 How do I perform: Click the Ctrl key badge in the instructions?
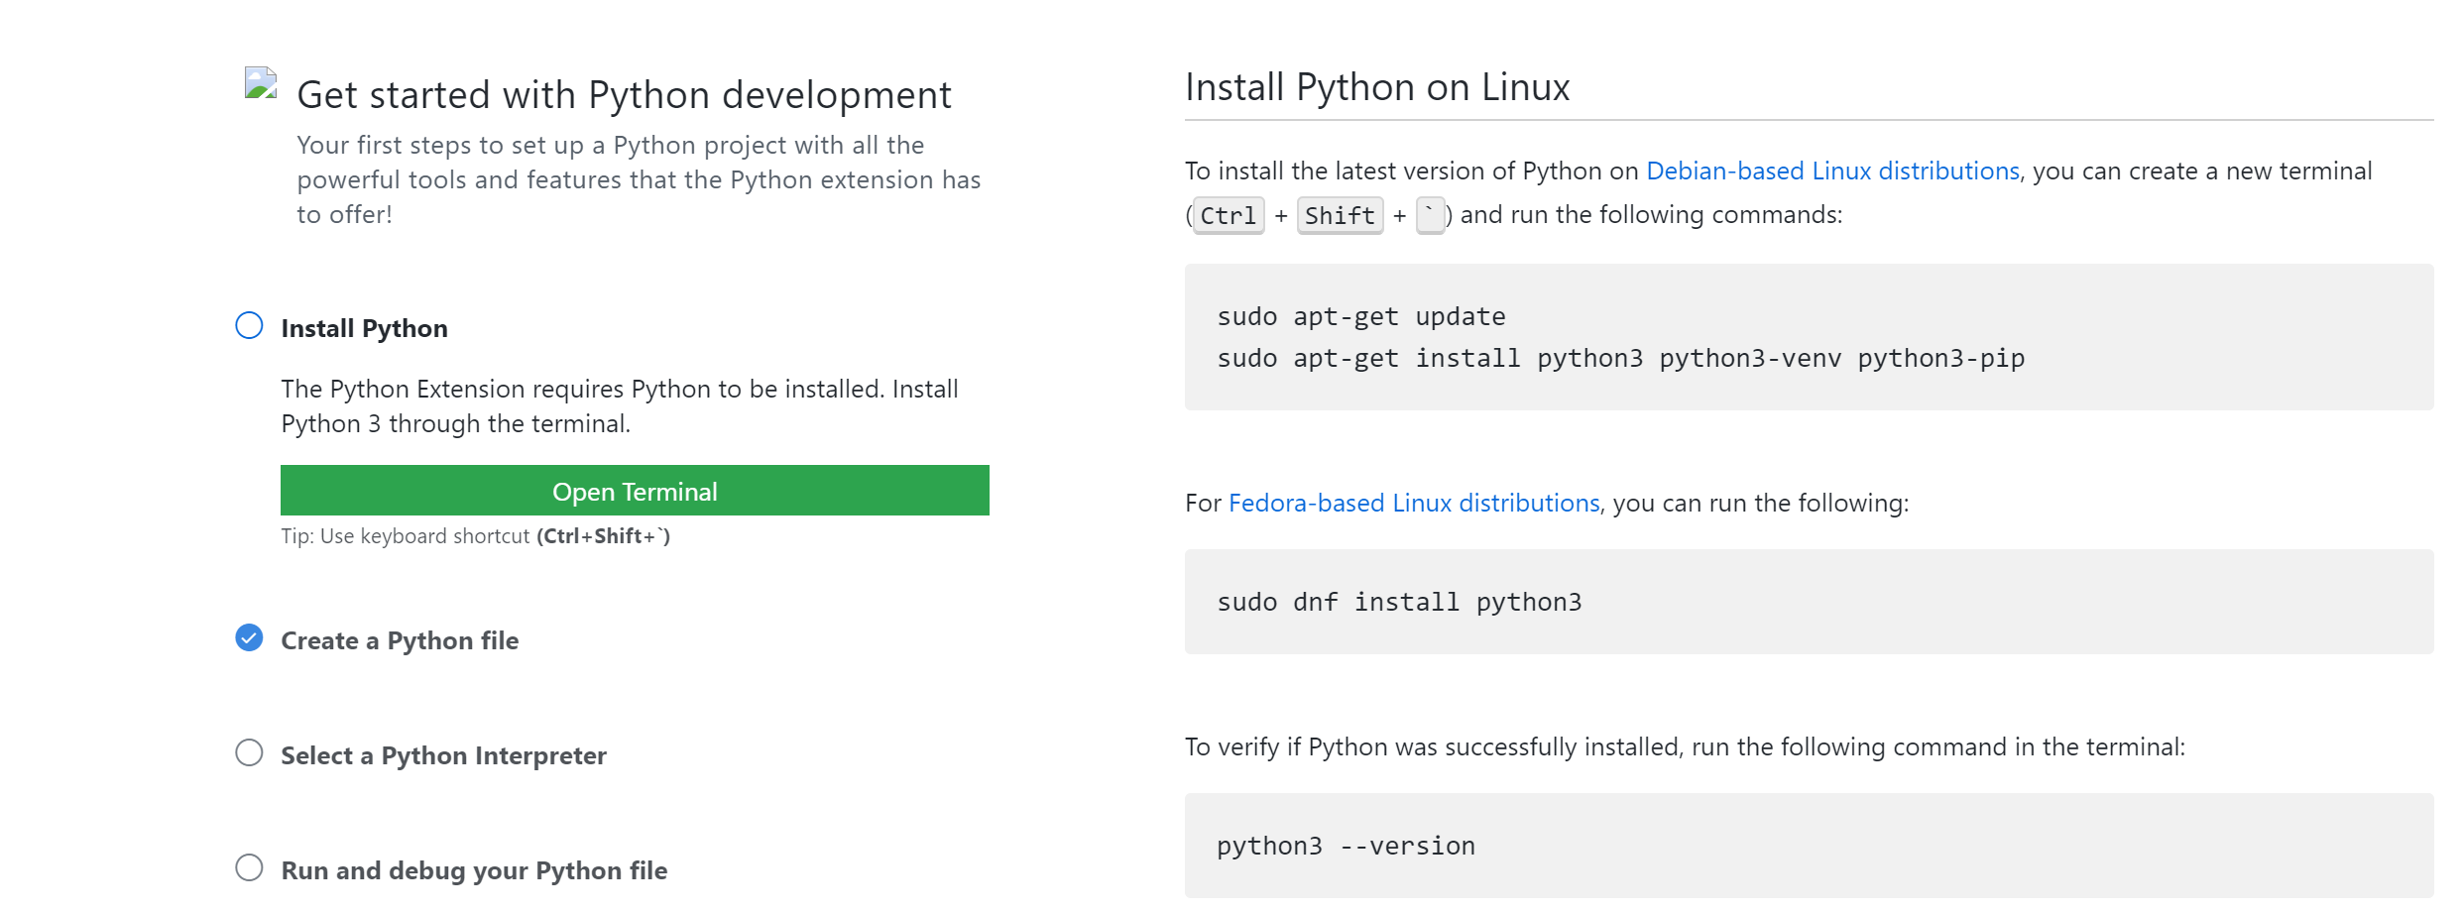point(1227,215)
